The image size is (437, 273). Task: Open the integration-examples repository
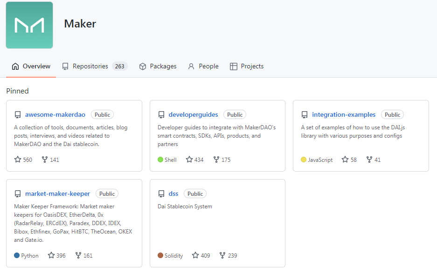point(344,114)
